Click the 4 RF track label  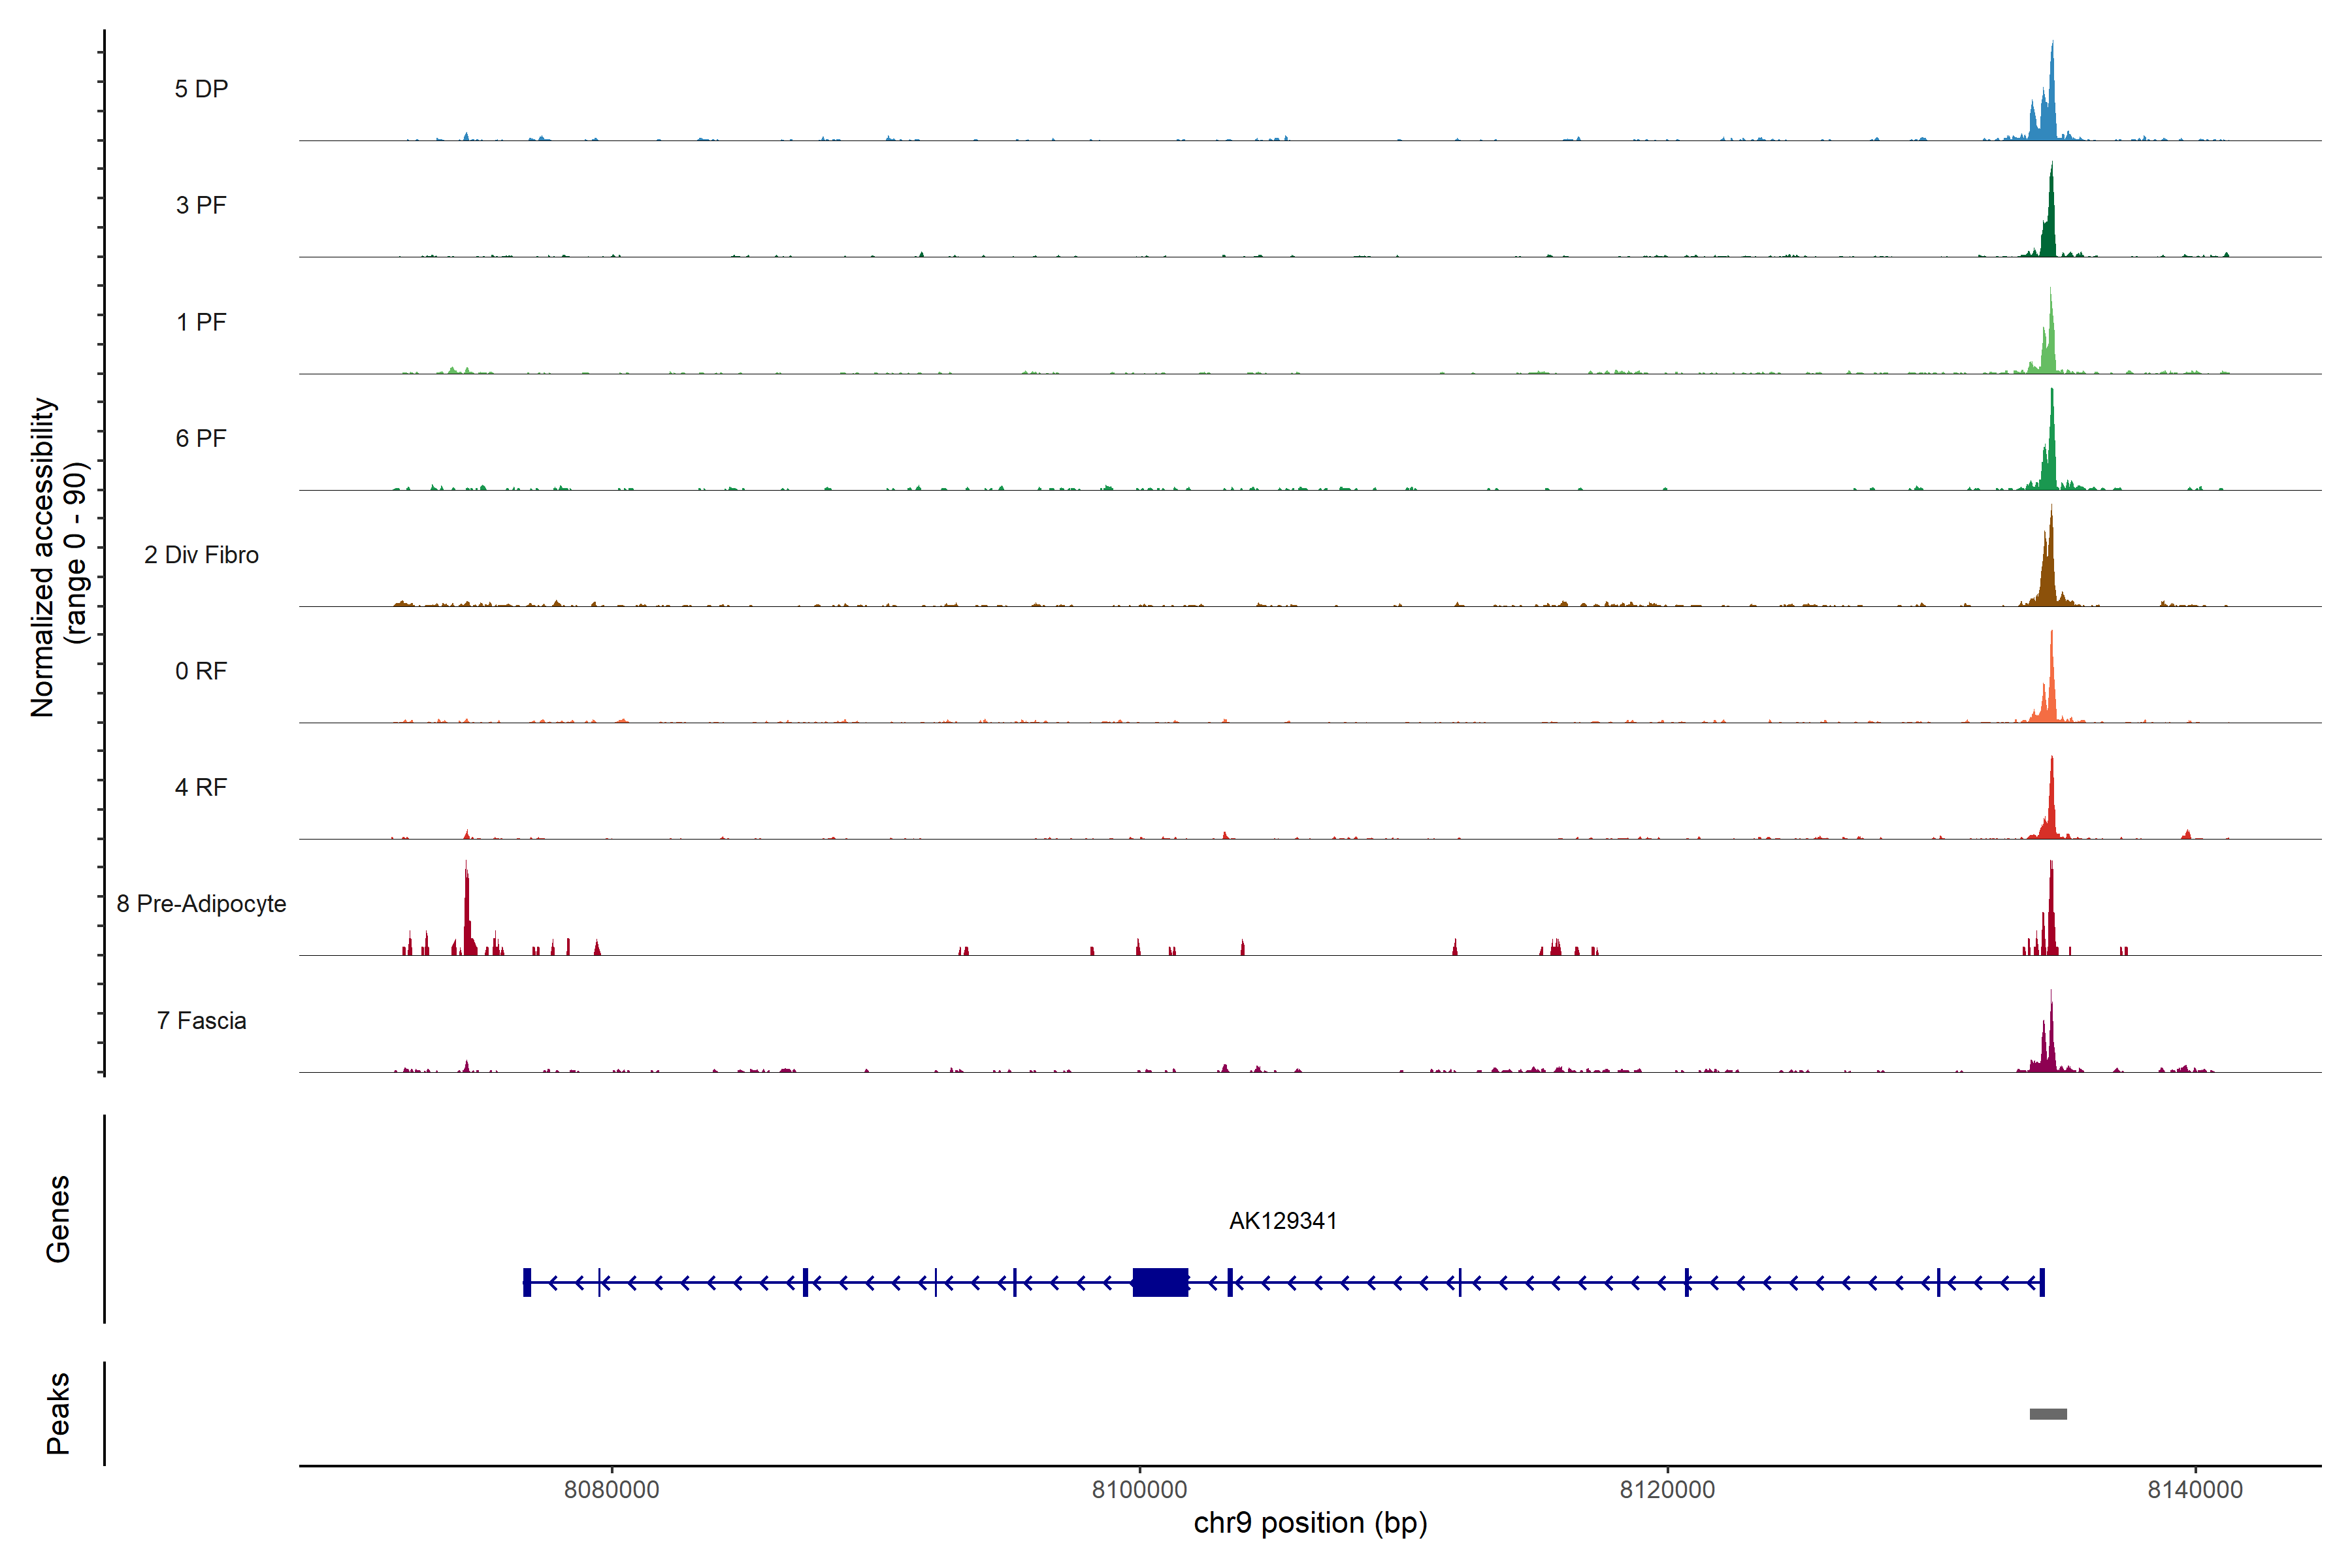[x=201, y=787]
